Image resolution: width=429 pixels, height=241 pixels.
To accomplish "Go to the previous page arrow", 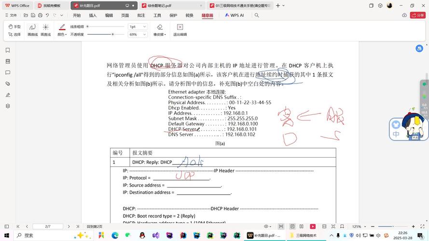I will click(27, 227).
